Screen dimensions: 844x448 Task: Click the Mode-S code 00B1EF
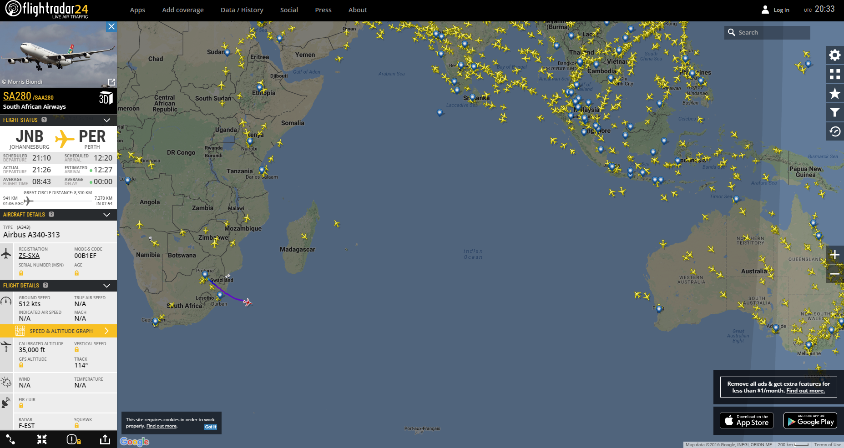pyautogui.click(x=85, y=256)
